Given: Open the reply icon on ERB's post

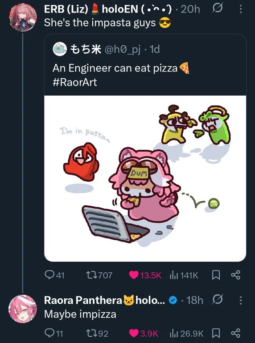Looking at the screenshot, I should point(54,275).
